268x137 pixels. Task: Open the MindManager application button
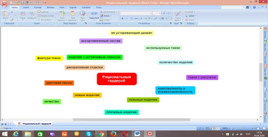pyautogui.click(x=4, y=4)
